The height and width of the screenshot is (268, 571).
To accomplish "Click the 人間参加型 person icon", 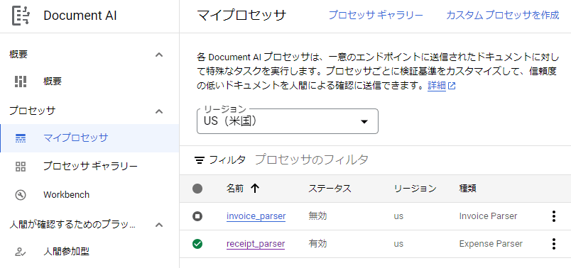I will [x=21, y=252].
